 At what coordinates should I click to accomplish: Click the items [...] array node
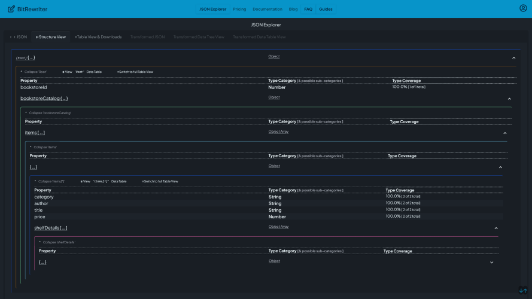pyautogui.click(x=35, y=133)
